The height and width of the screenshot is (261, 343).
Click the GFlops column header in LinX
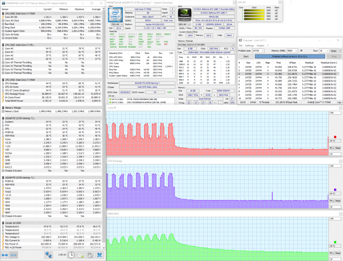coord(292,63)
